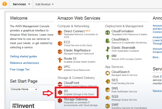Open the SWF service link
162x109 pixels.
pos(115,105)
